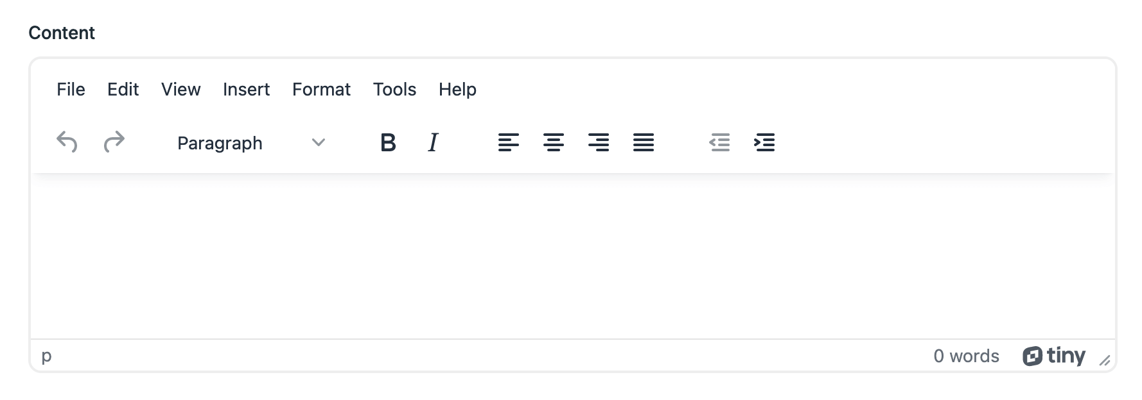Open the File menu

pyautogui.click(x=71, y=89)
